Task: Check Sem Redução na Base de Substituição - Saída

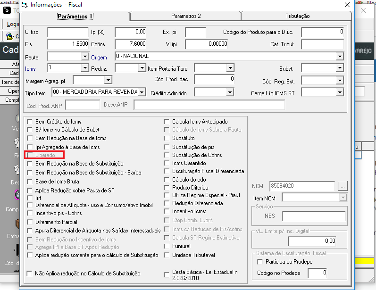Action: pyautogui.click(x=30, y=173)
